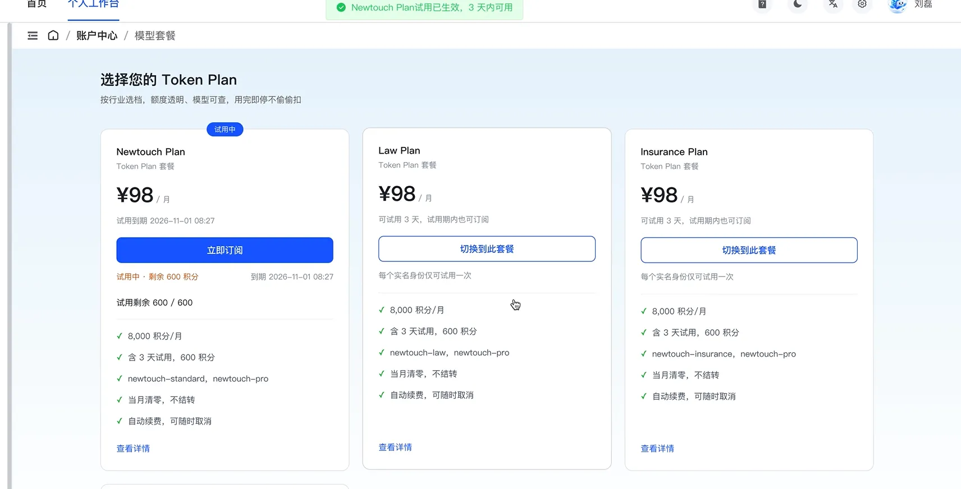Select the Law Plan card title
961x489 pixels.
399,151
